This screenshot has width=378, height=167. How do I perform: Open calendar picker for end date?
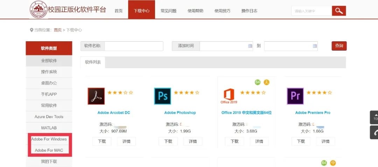pos(315,46)
